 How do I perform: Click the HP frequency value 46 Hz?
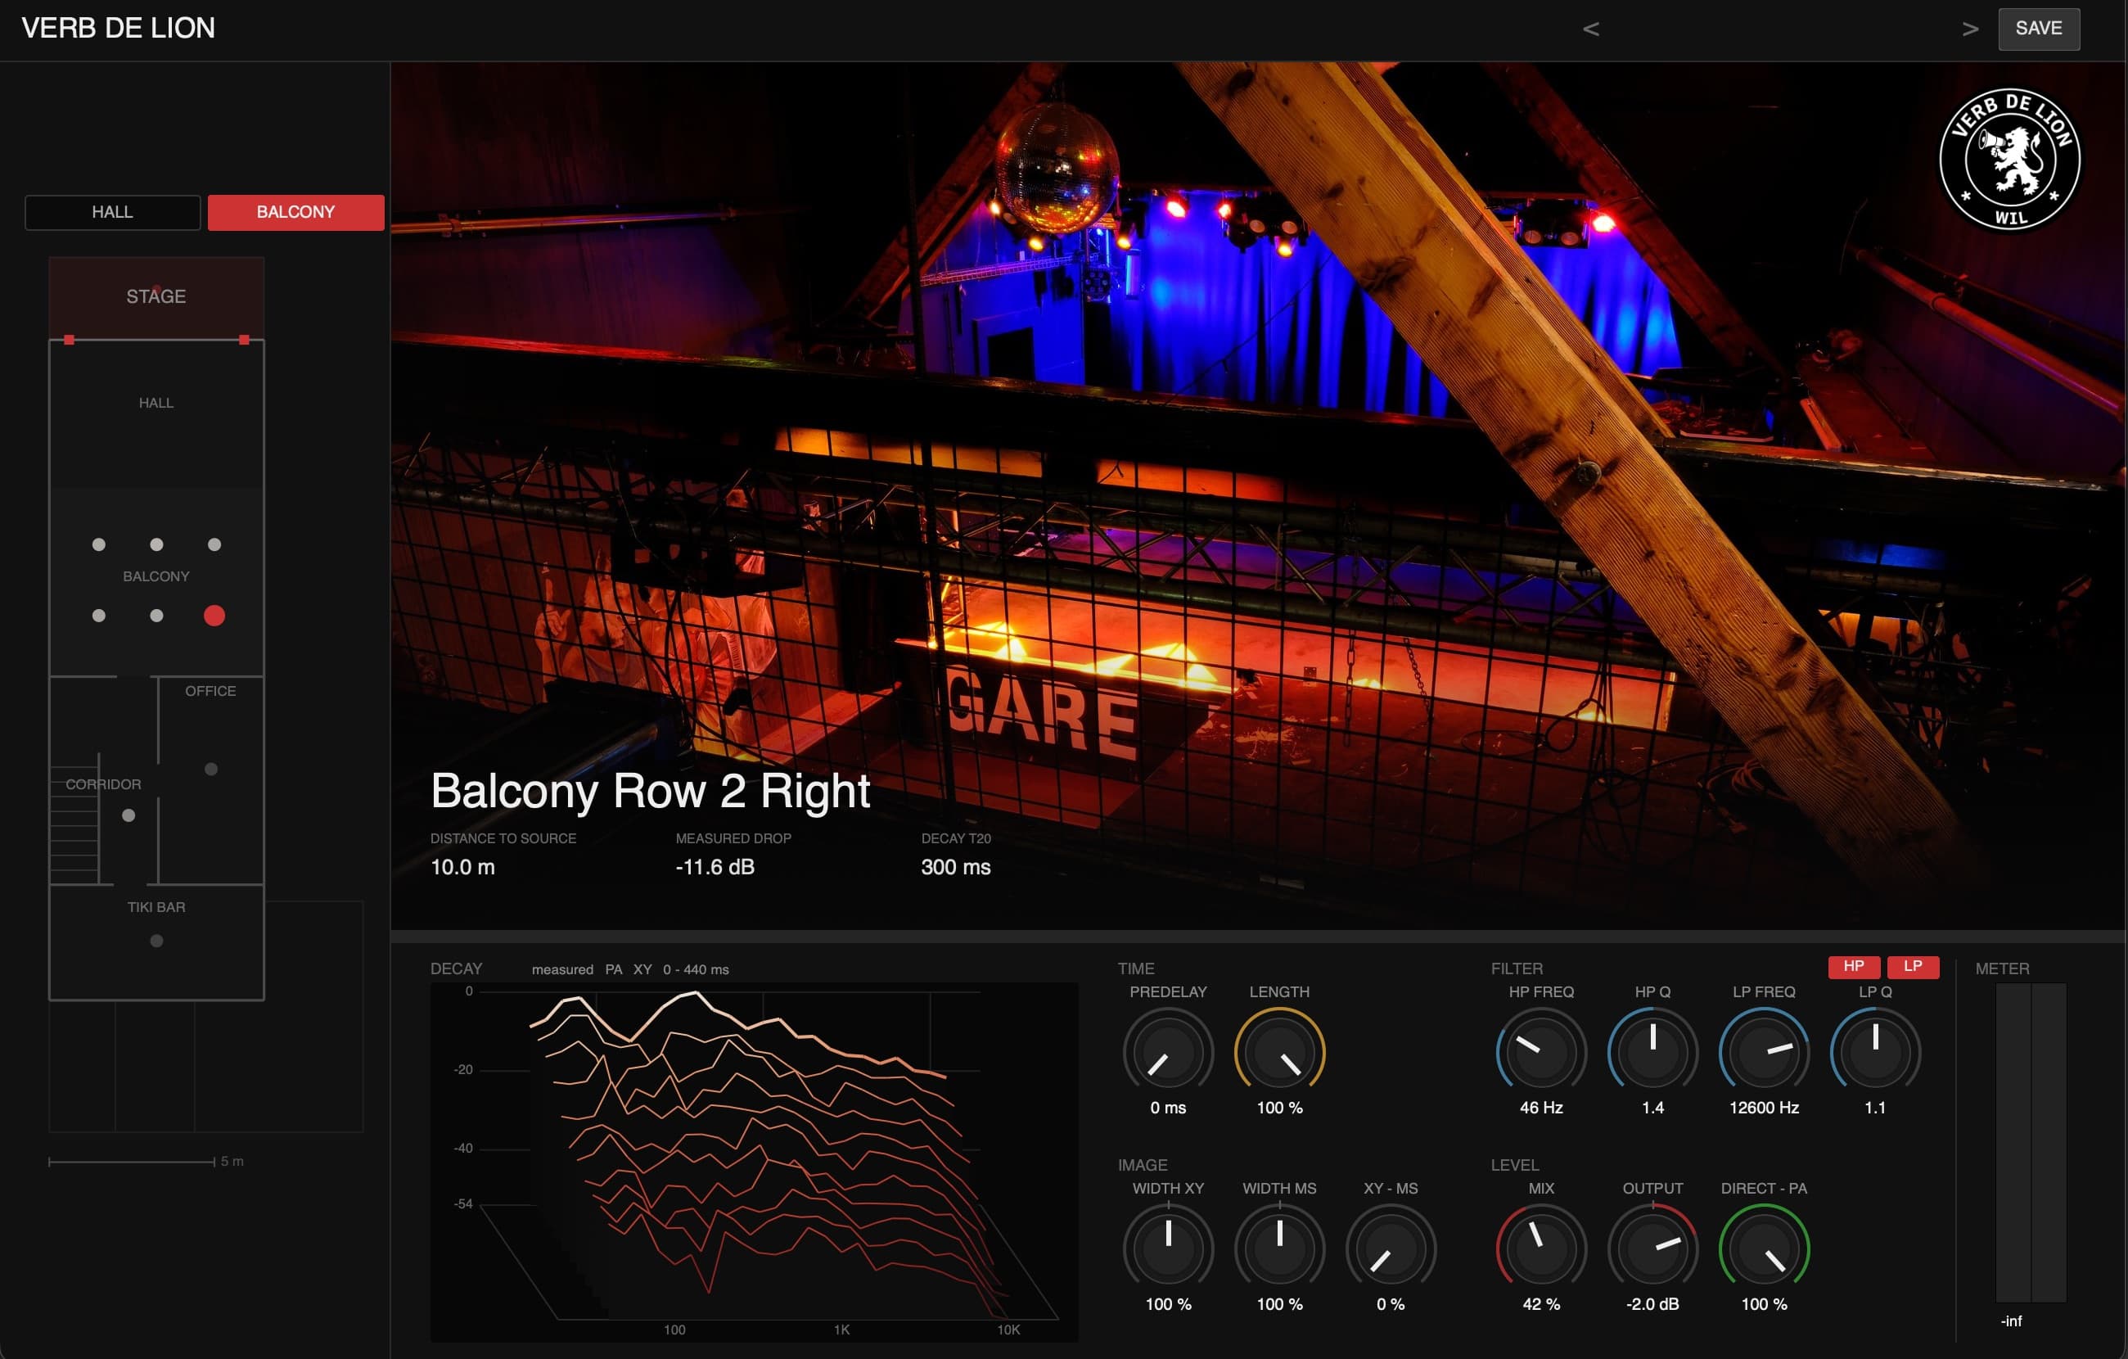(1541, 1108)
